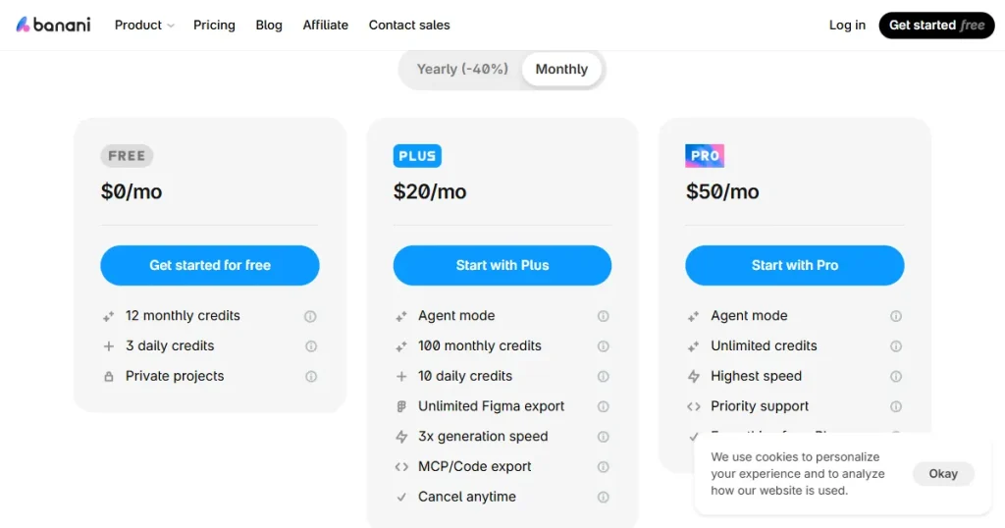Open info icon for 3x generation speed
Viewport: 1005px width, 528px height.
[x=604, y=437]
